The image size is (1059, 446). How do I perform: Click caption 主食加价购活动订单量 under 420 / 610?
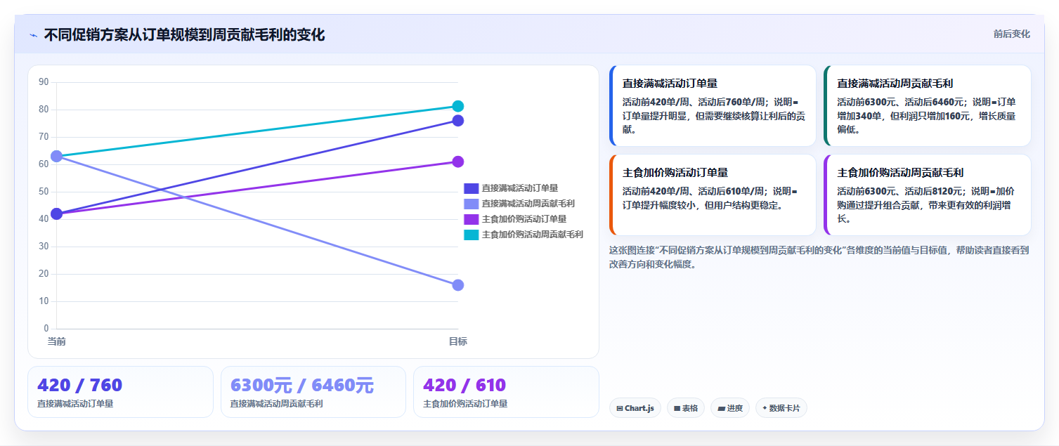[465, 404]
